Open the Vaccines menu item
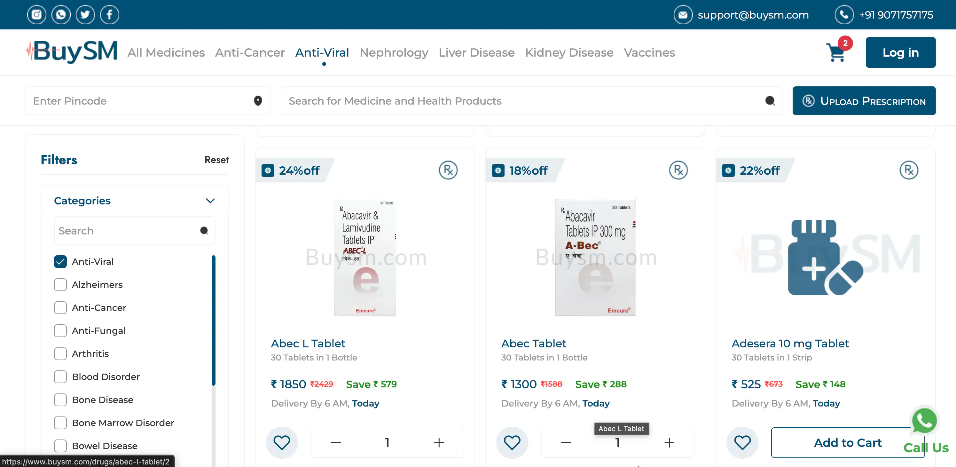This screenshot has width=956, height=467. click(x=649, y=52)
